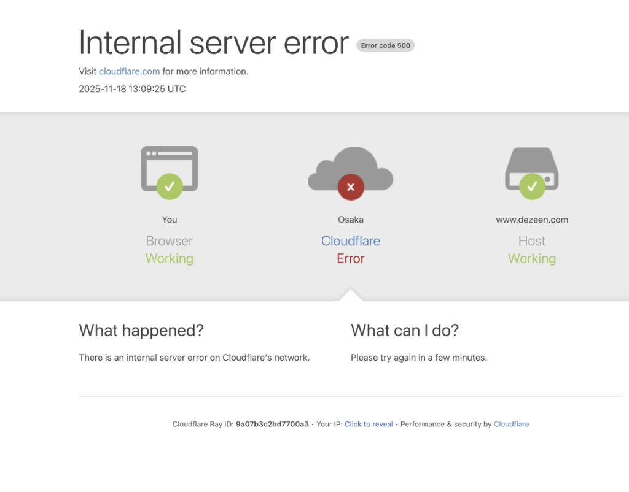Click the blue Cloudflare link under Osaka
This screenshot has width=629, height=492.
click(350, 241)
